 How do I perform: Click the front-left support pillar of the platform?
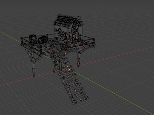point(34,68)
